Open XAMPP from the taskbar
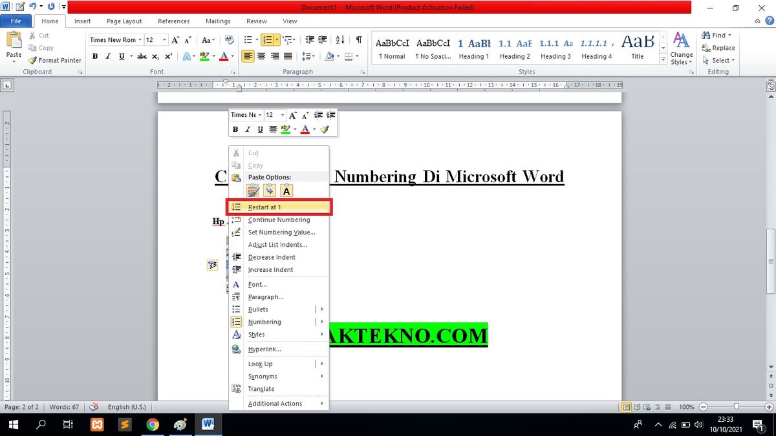776x436 pixels. (98, 424)
